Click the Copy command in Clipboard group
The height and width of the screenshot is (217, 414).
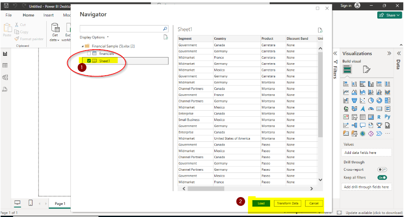[x=21, y=32]
